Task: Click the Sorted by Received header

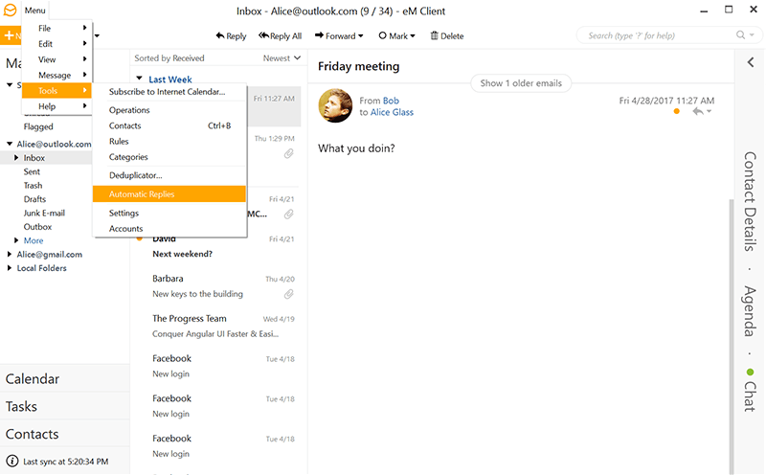Action: click(x=169, y=58)
